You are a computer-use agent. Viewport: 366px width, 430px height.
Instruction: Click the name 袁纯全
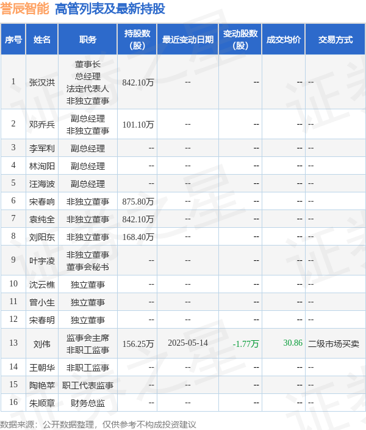pos(42,219)
